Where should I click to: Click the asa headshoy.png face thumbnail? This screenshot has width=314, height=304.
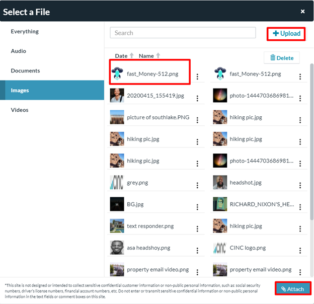point(117,248)
